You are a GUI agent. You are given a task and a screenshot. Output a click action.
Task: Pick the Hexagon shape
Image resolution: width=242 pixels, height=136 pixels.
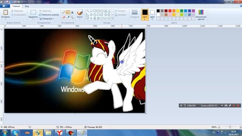click(98, 15)
